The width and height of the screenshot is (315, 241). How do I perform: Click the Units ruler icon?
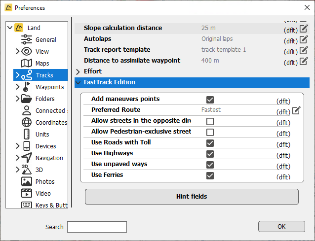pyautogui.click(x=27, y=134)
